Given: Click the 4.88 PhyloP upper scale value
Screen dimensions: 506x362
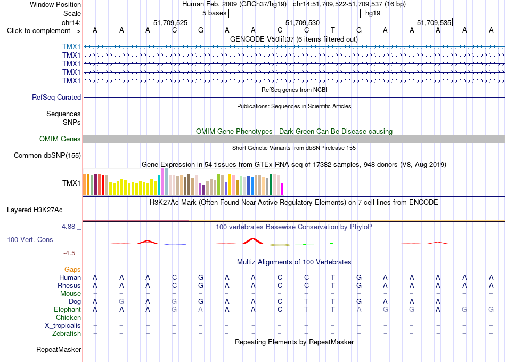Looking at the screenshot, I should point(68,227).
